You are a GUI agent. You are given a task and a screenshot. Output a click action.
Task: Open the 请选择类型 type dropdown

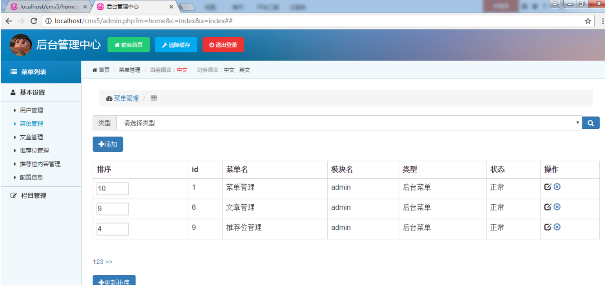(x=349, y=123)
